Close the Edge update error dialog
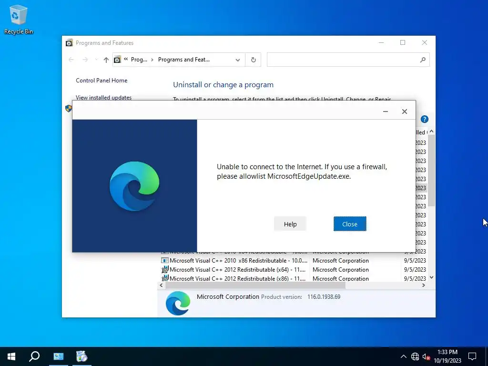This screenshot has height=366, width=488. (350, 224)
